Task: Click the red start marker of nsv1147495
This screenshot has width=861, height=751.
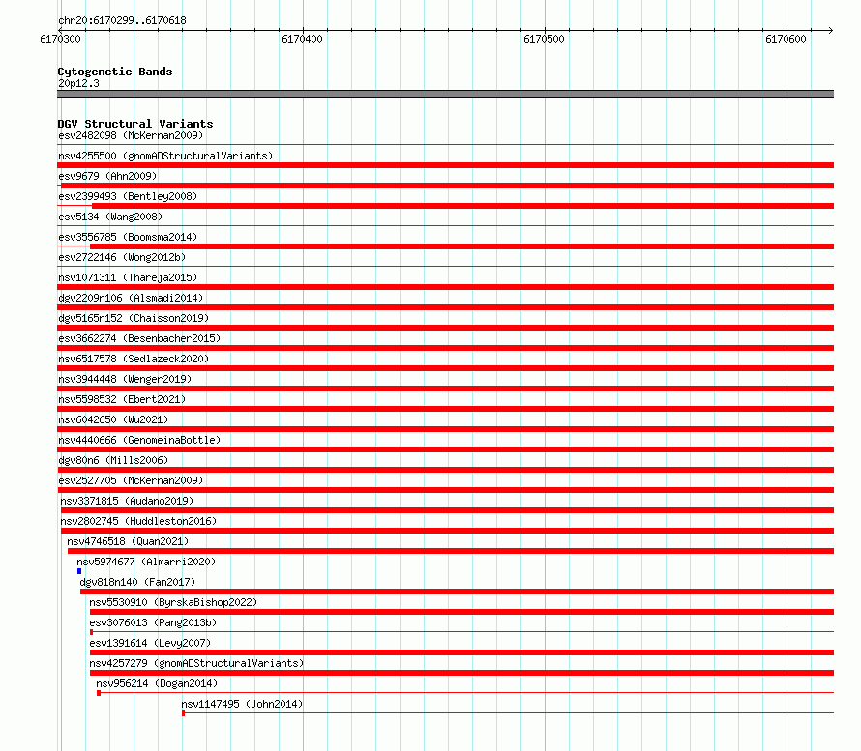Action: click(183, 713)
